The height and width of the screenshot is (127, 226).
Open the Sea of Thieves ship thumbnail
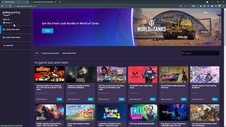point(174,74)
